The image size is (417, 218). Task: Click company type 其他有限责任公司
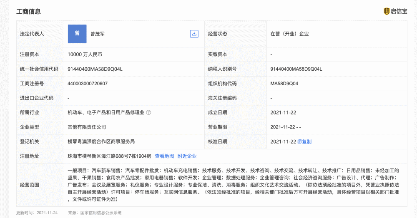(x=87, y=127)
